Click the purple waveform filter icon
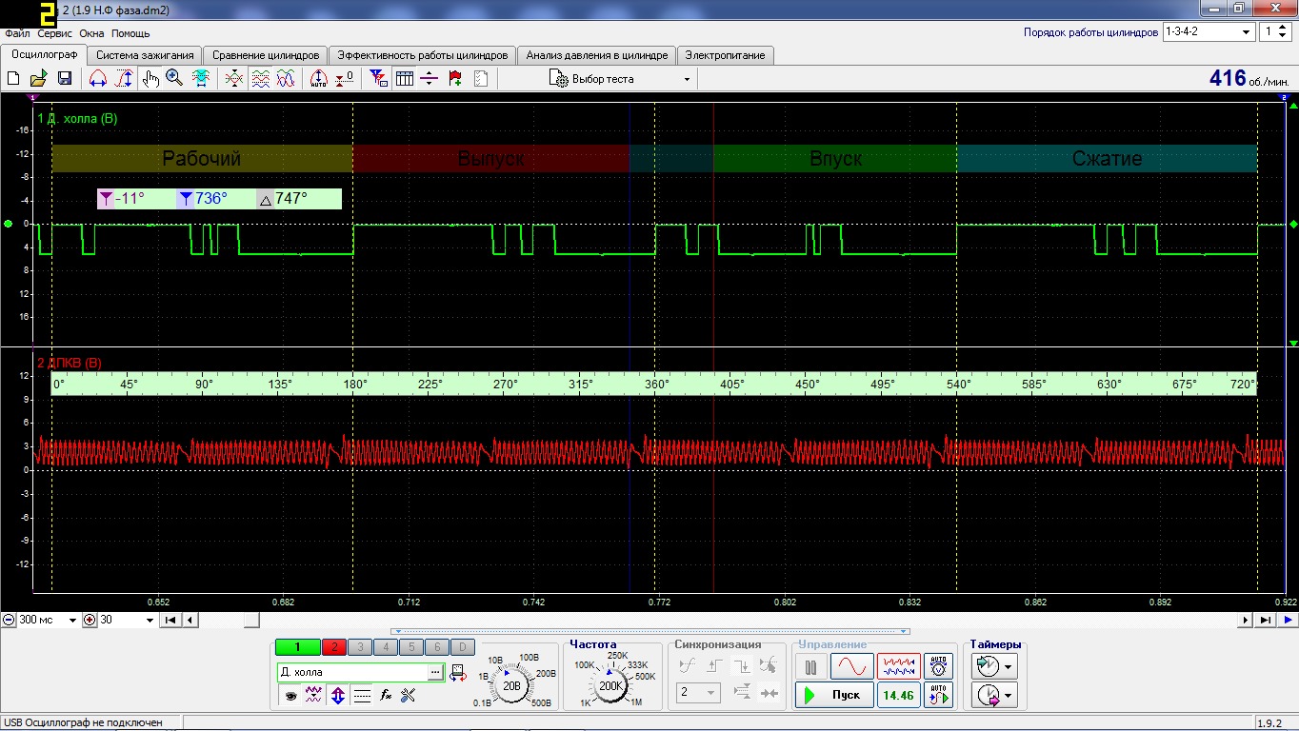The image size is (1299, 731). (313, 696)
